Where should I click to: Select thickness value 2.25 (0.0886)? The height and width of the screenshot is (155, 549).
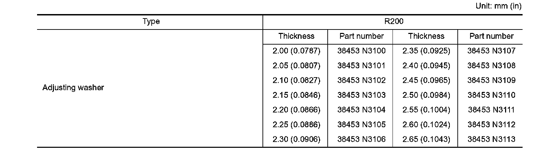click(296, 124)
